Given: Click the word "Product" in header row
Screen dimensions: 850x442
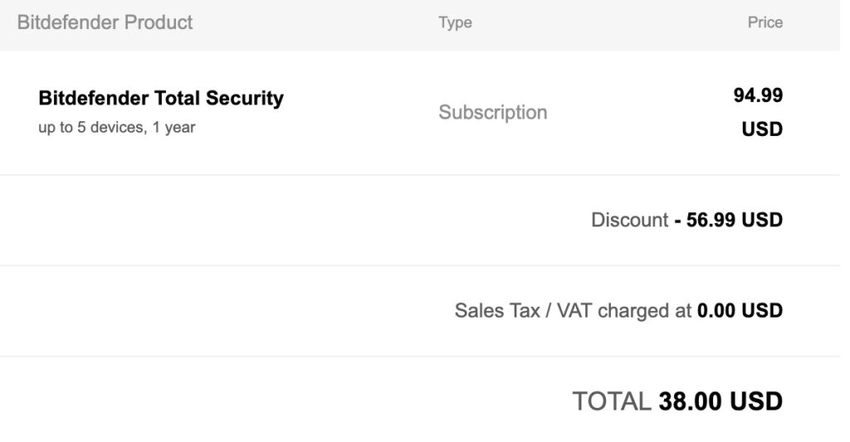Looking at the screenshot, I should click(x=158, y=22).
